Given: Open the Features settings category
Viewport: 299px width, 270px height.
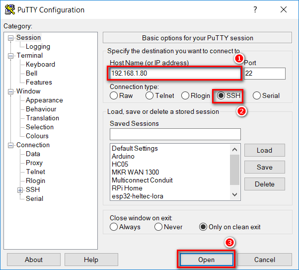Looking at the screenshot, I should pyautogui.click(x=39, y=83).
